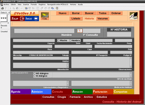Open the Ayuda menu
Viewport: 145px width, 105px height.
pos(80,5)
